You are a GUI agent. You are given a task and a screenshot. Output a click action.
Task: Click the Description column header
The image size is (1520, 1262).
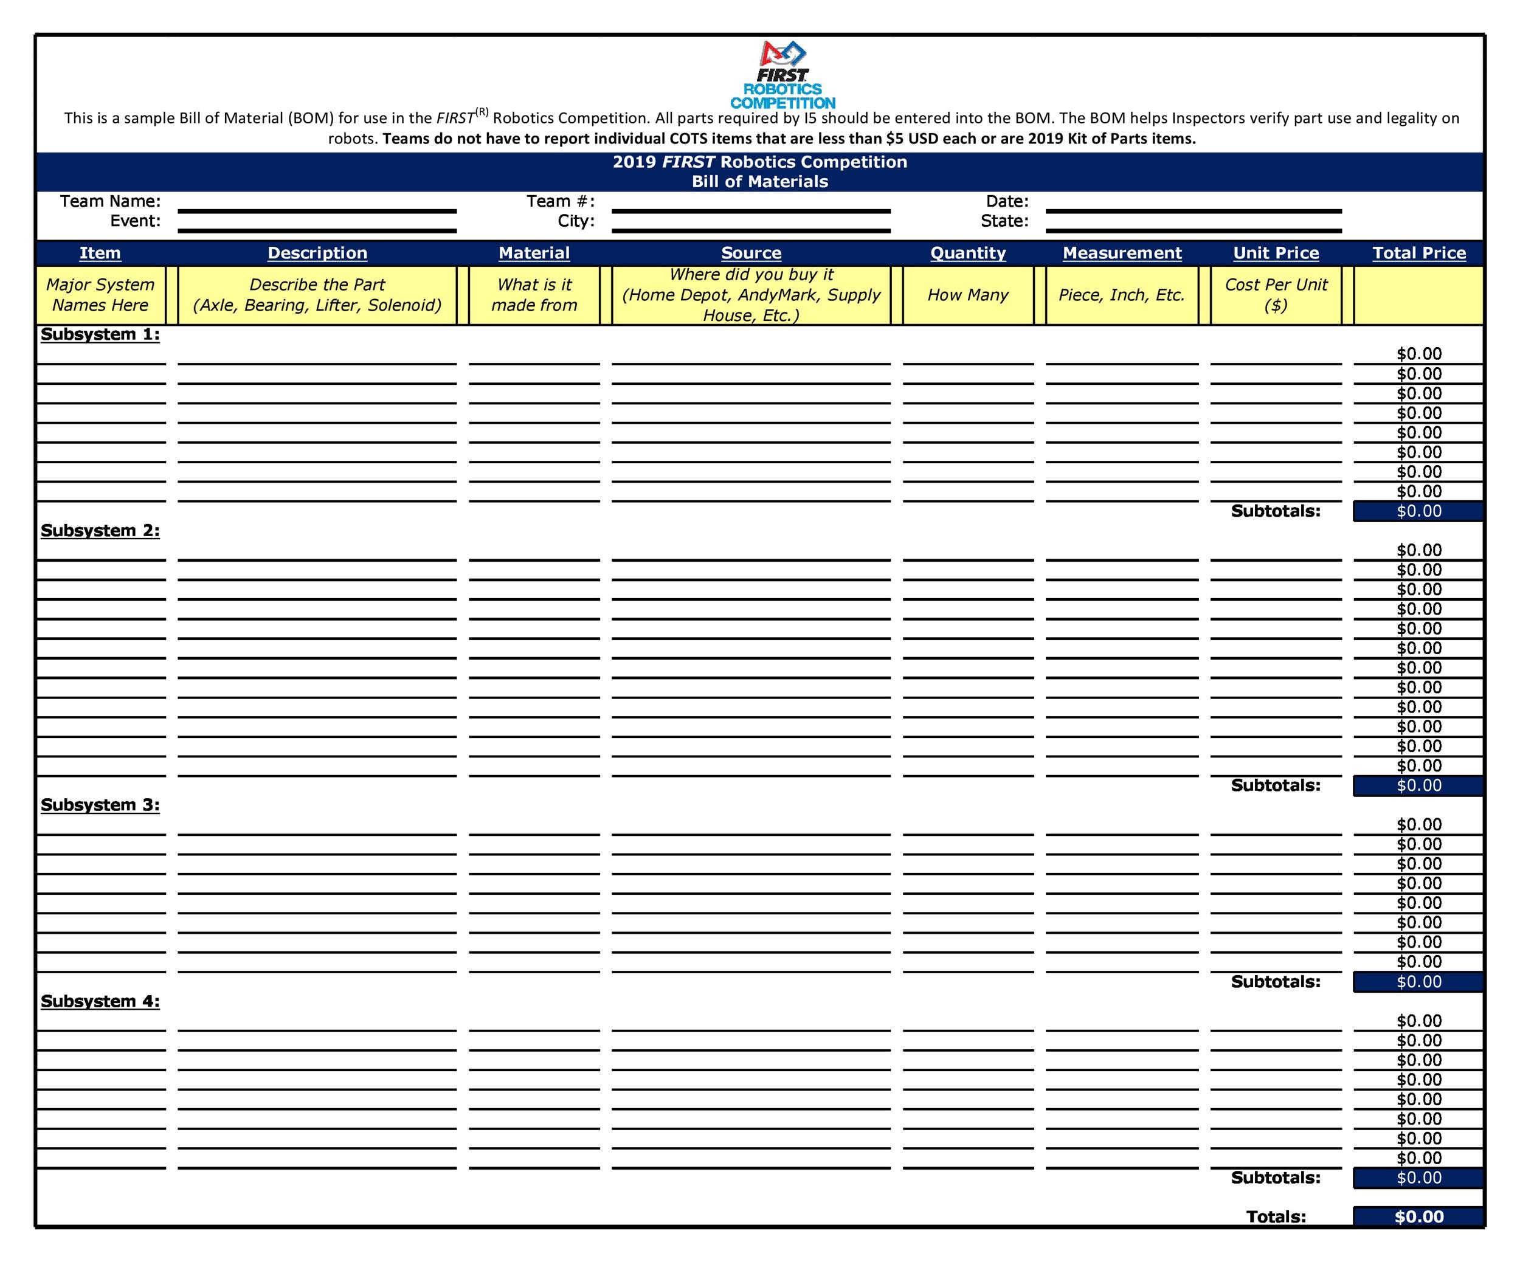[x=318, y=252]
